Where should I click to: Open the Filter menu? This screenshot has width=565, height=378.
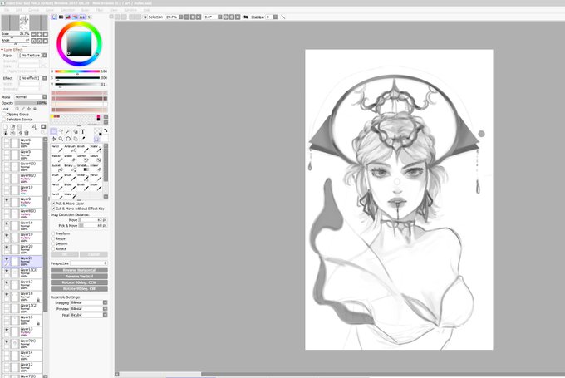coord(99,10)
